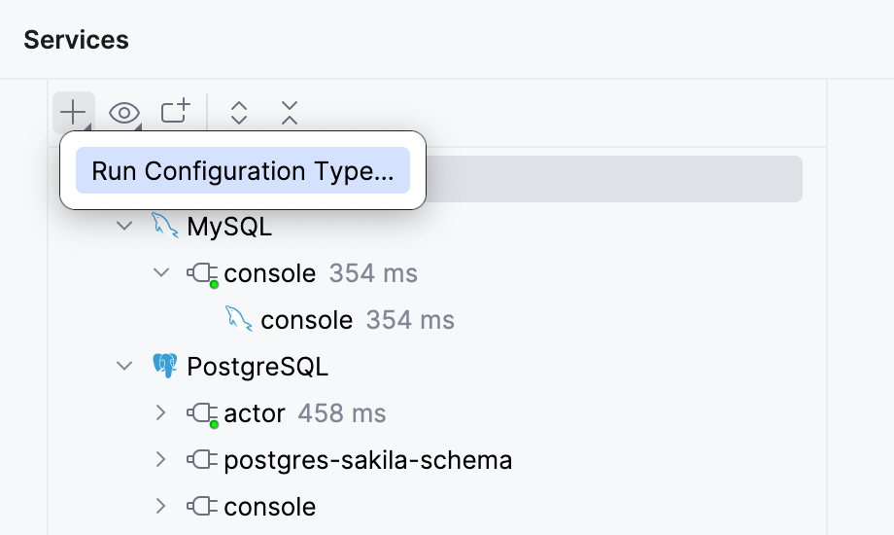Screen dimensions: 894x535
Task: Click the Open in New Tab icon
Action: coord(176,112)
